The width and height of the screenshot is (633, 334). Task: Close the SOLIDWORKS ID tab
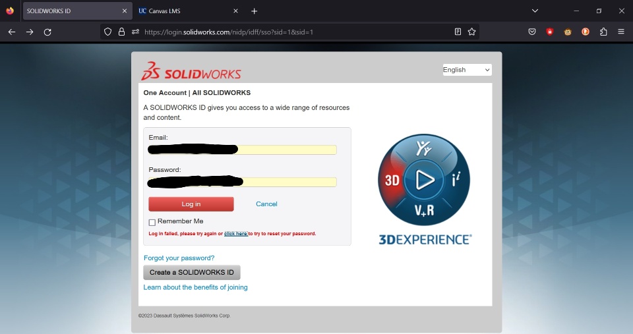point(125,11)
